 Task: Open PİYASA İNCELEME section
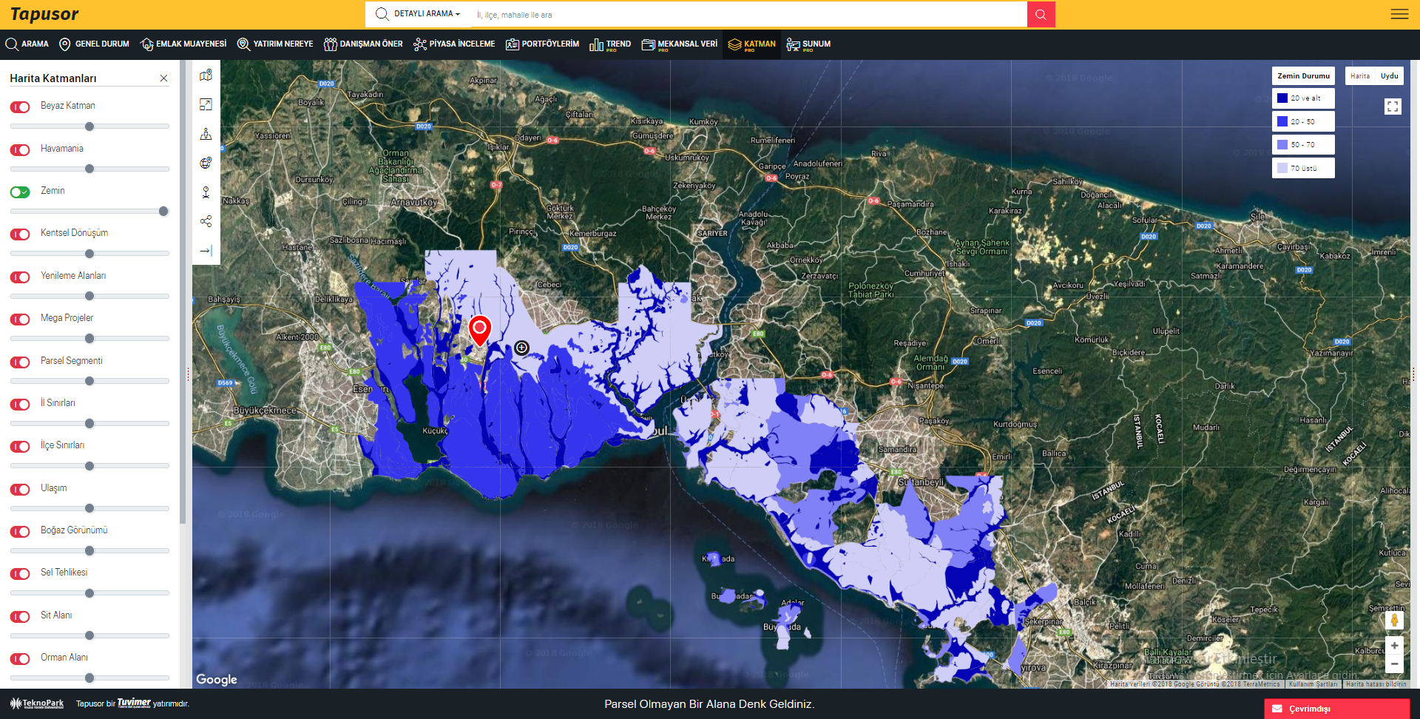[454, 44]
